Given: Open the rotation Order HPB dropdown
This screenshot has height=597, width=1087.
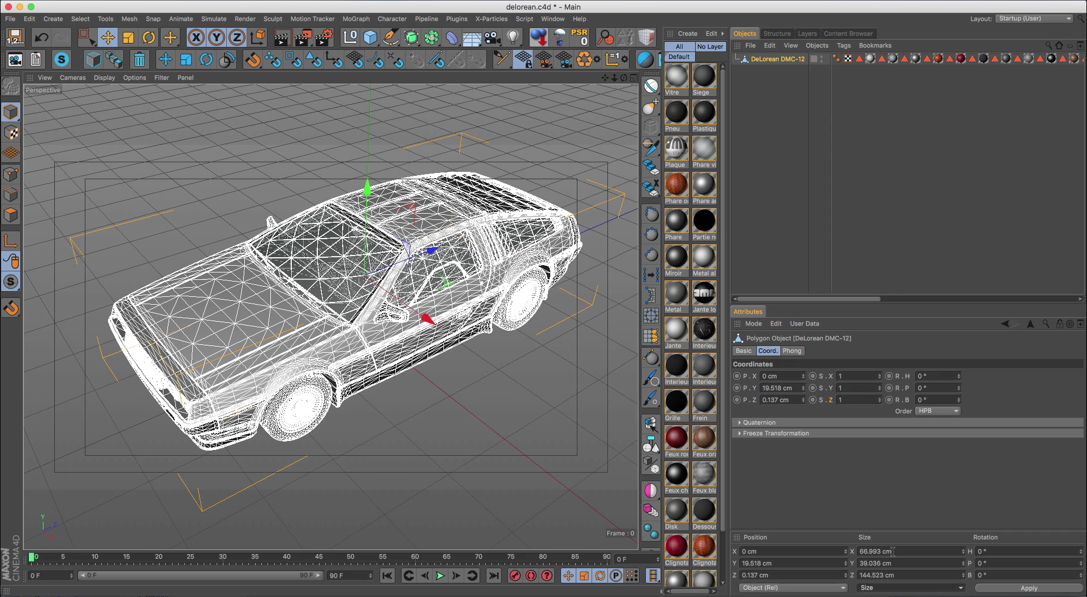Looking at the screenshot, I should (938, 411).
